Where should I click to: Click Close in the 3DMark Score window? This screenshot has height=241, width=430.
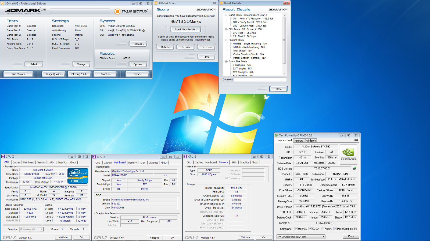[206, 57]
